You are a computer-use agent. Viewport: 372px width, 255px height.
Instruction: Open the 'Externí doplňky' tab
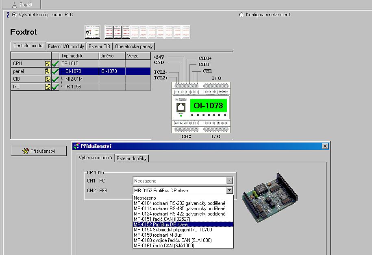132,158
